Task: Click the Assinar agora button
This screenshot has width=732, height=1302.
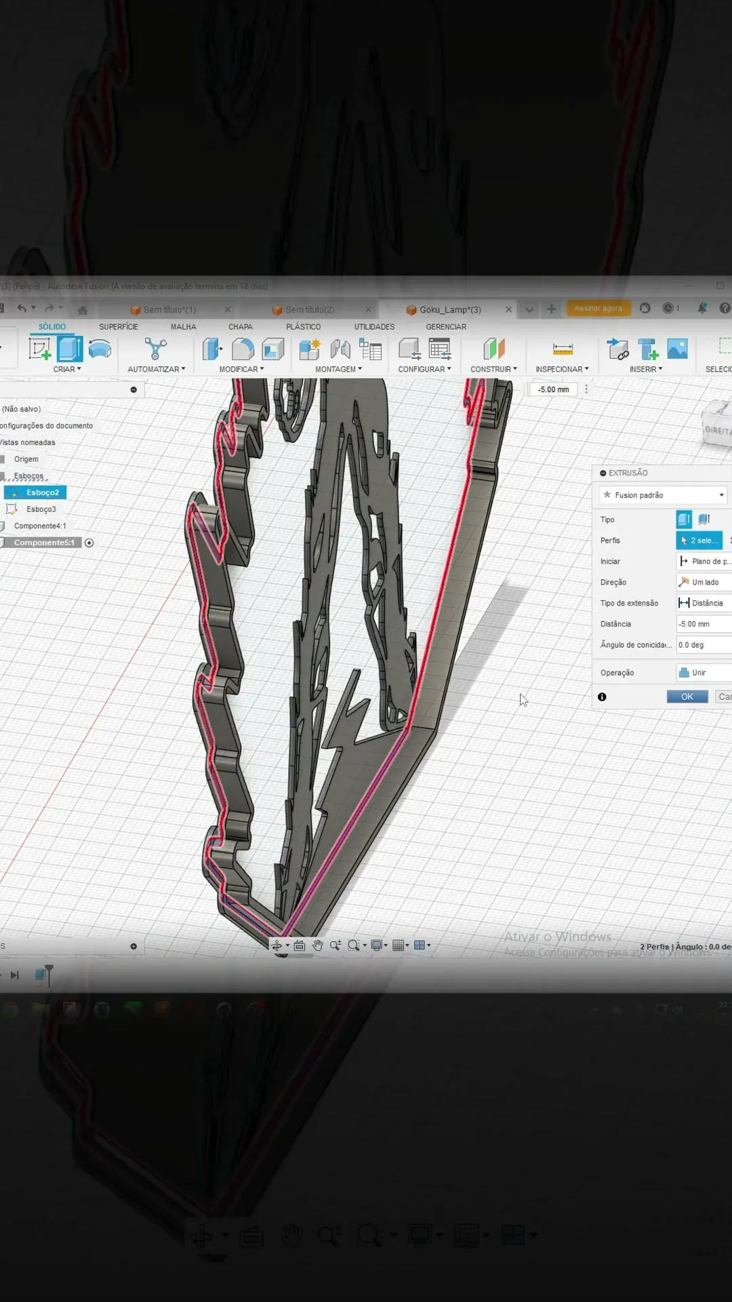Action: 598,309
